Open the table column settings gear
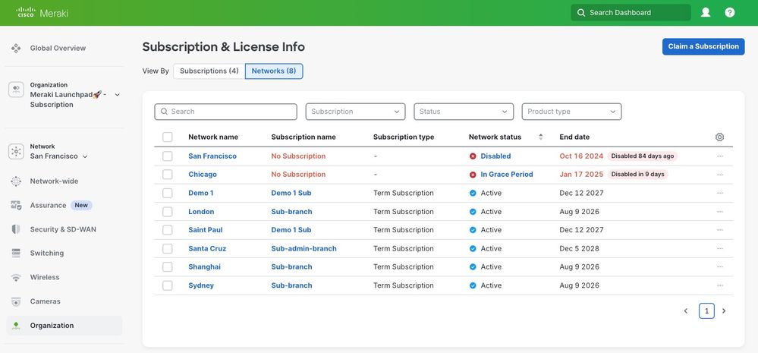The height and width of the screenshot is (353, 758). pos(719,137)
